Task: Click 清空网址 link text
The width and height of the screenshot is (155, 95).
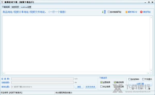Action: point(147,12)
